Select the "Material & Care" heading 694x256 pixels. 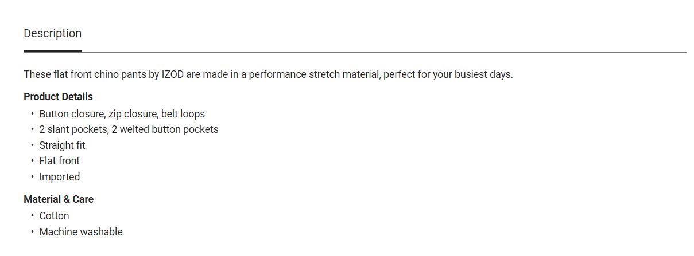(x=59, y=199)
